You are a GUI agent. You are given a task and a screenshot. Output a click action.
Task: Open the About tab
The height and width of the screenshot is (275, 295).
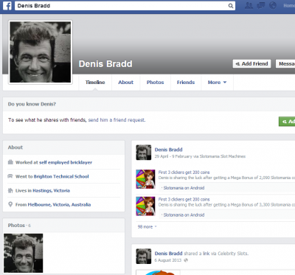[x=125, y=83]
